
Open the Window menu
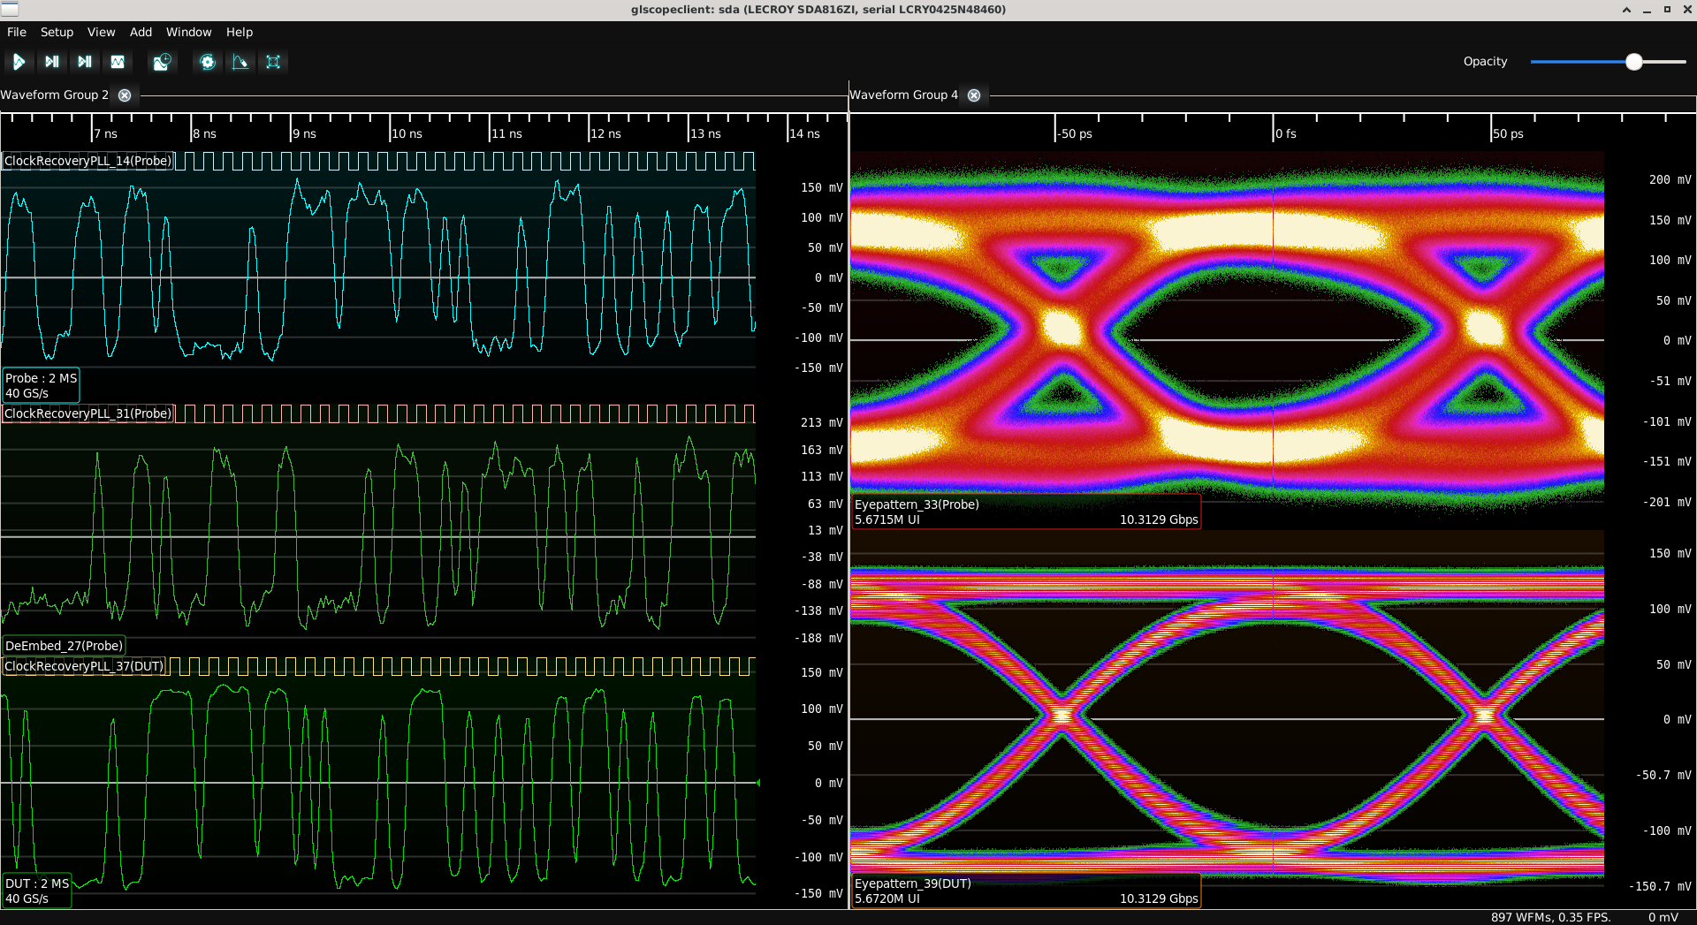[x=188, y=32]
